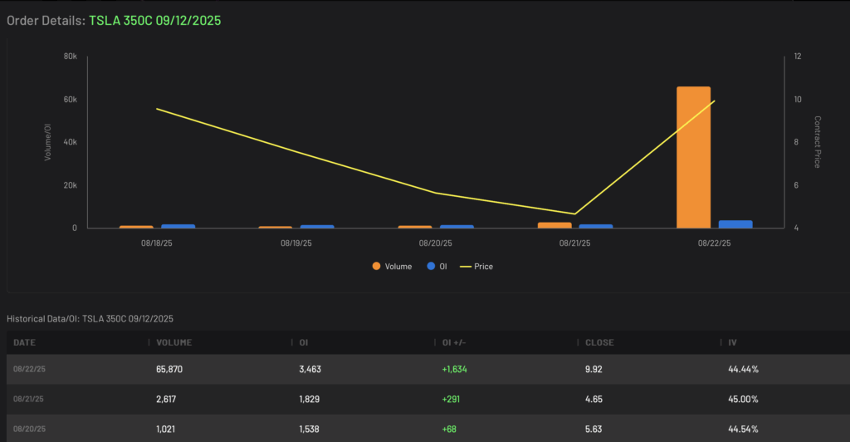Sort table by the IV column header
This screenshot has height=442, width=850.
pyautogui.click(x=732, y=342)
